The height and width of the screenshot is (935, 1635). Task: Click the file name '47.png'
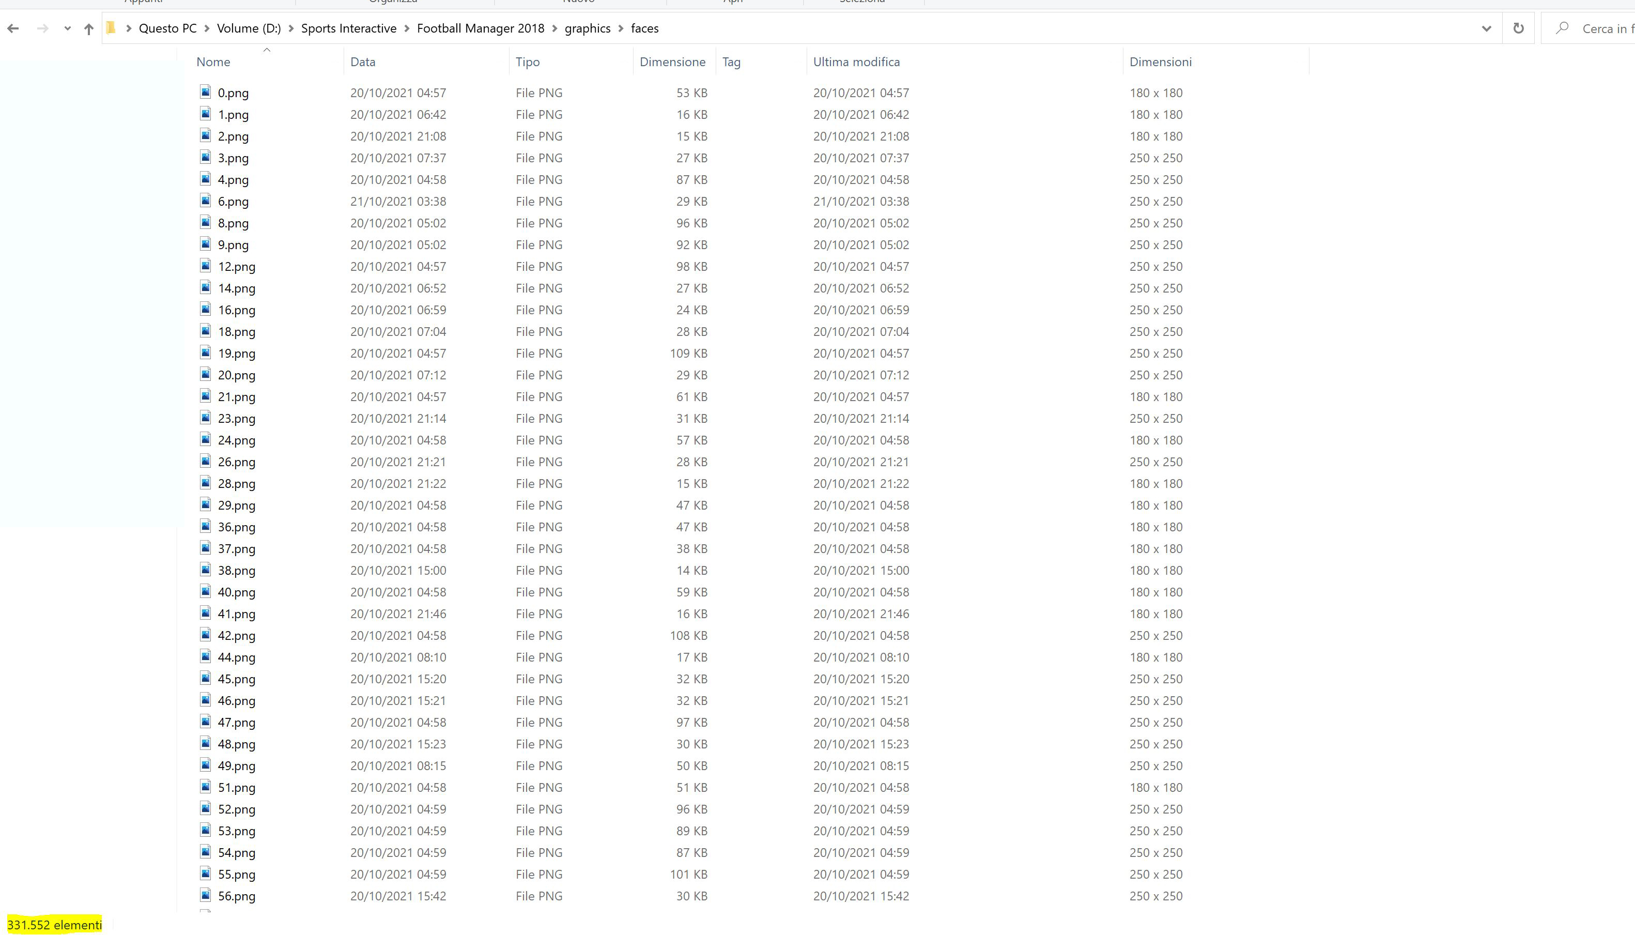click(x=236, y=723)
